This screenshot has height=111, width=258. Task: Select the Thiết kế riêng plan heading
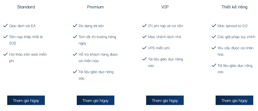pyautogui.click(x=234, y=7)
